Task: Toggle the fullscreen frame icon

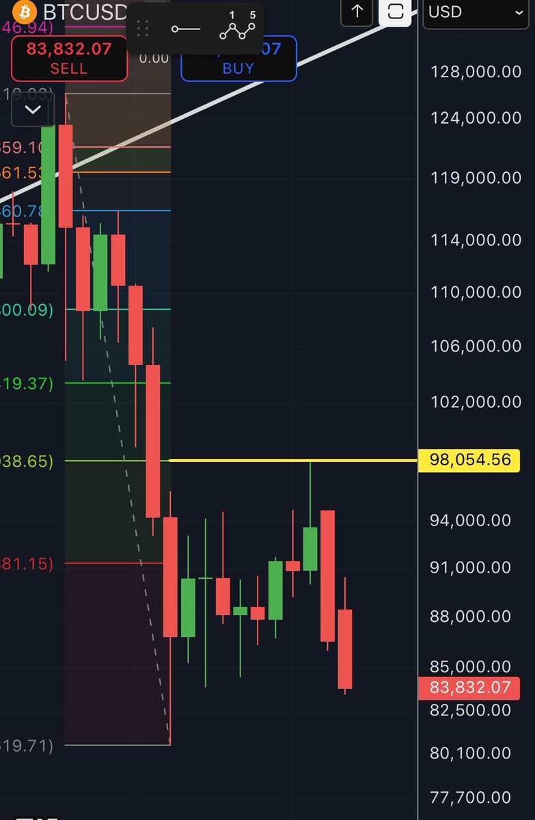Action: click(395, 12)
